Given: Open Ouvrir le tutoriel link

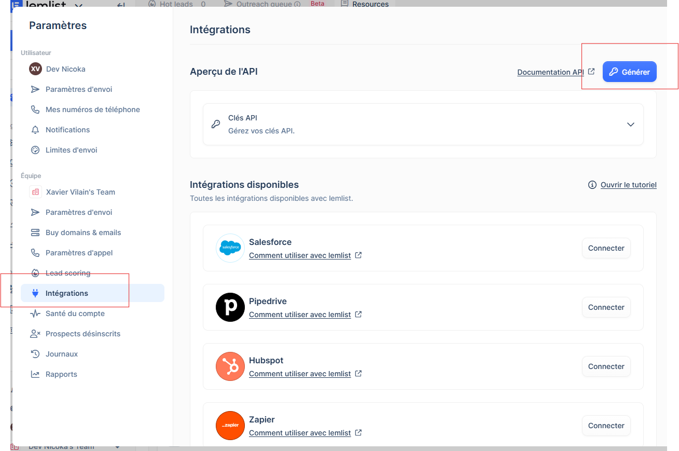Looking at the screenshot, I should pyautogui.click(x=629, y=185).
